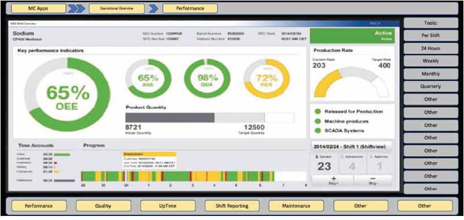Image resolution: width=464 pixels, height=220 pixels.
Task: Click the hour 7 marker on Progress timeline
Action: pyautogui.click(x=283, y=185)
